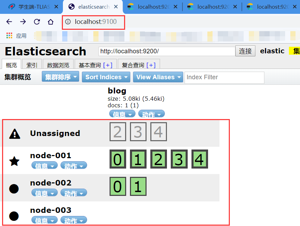
Task: Click node-001 shard 0
Action: pos(118,159)
